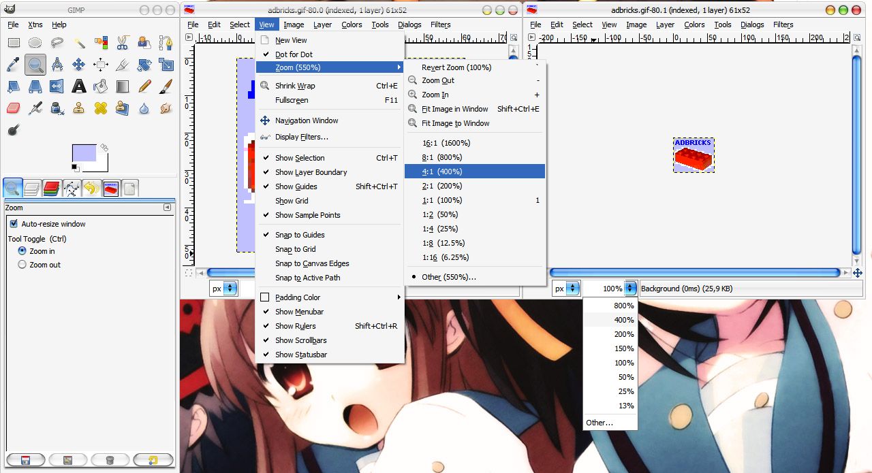Select the Scale tool

tap(166, 65)
